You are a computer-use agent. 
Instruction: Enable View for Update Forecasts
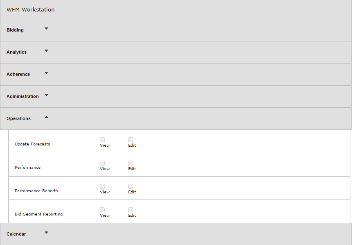pos(102,140)
